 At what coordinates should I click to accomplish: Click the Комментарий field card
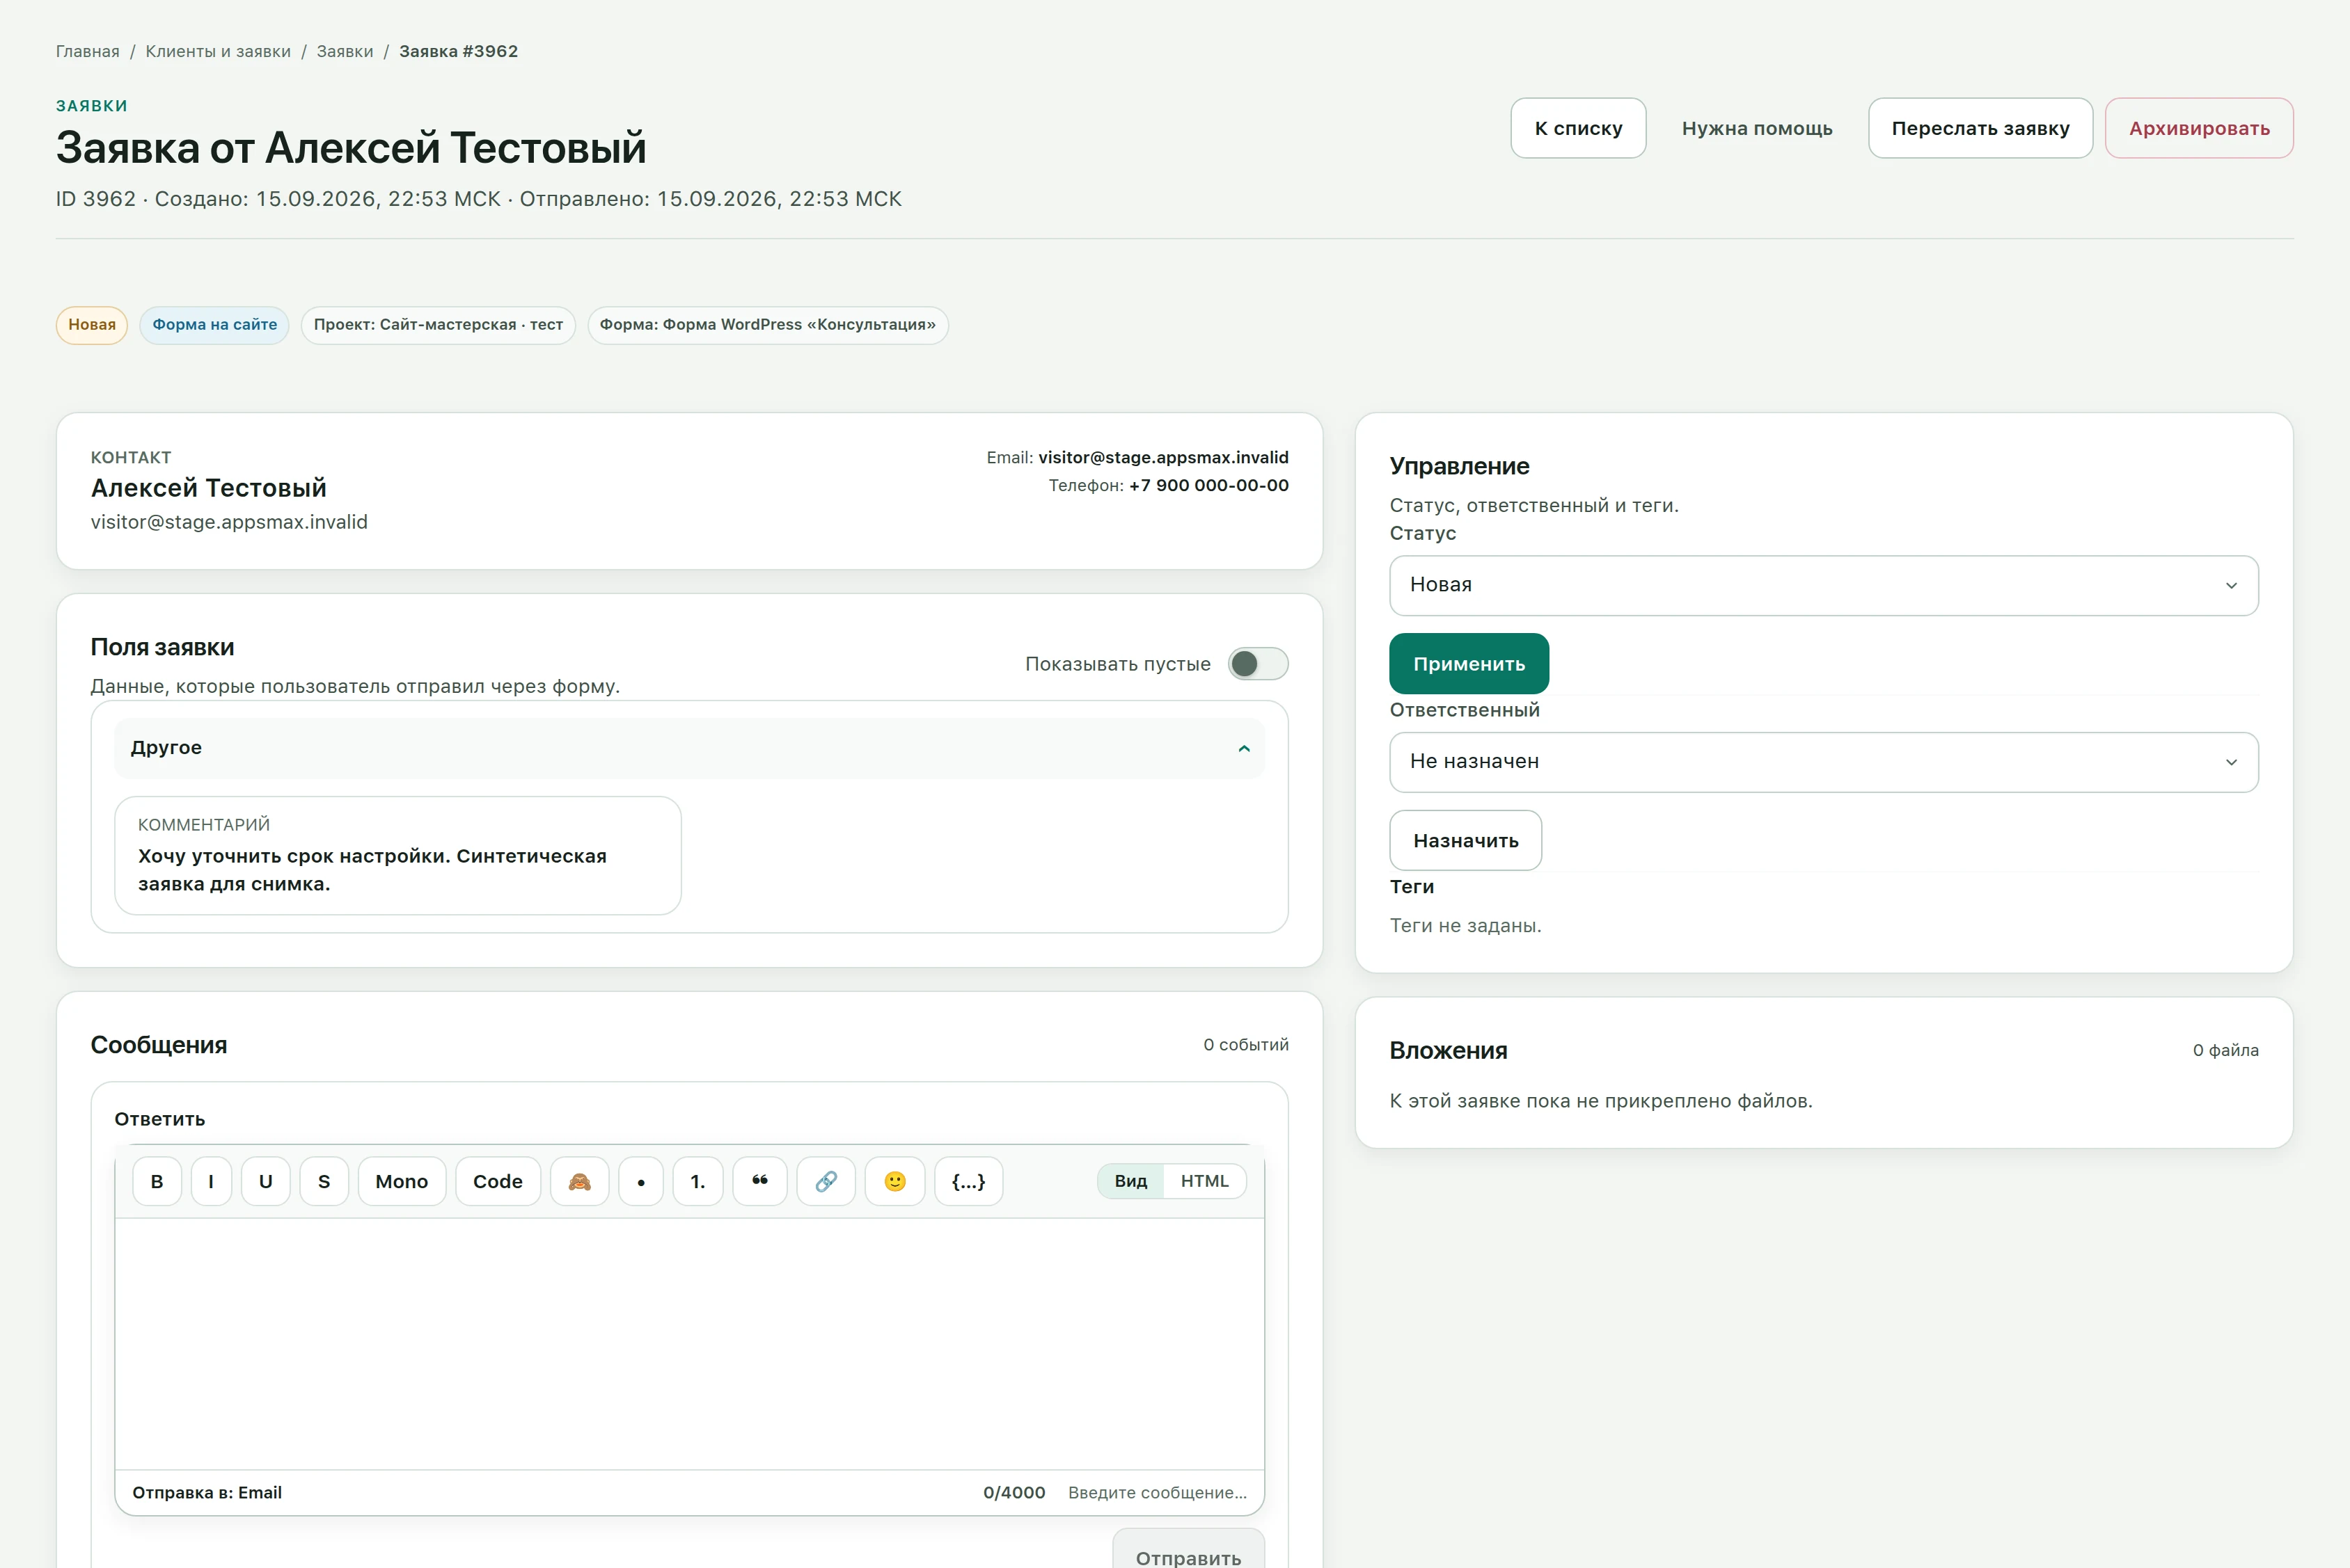click(x=398, y=856)
